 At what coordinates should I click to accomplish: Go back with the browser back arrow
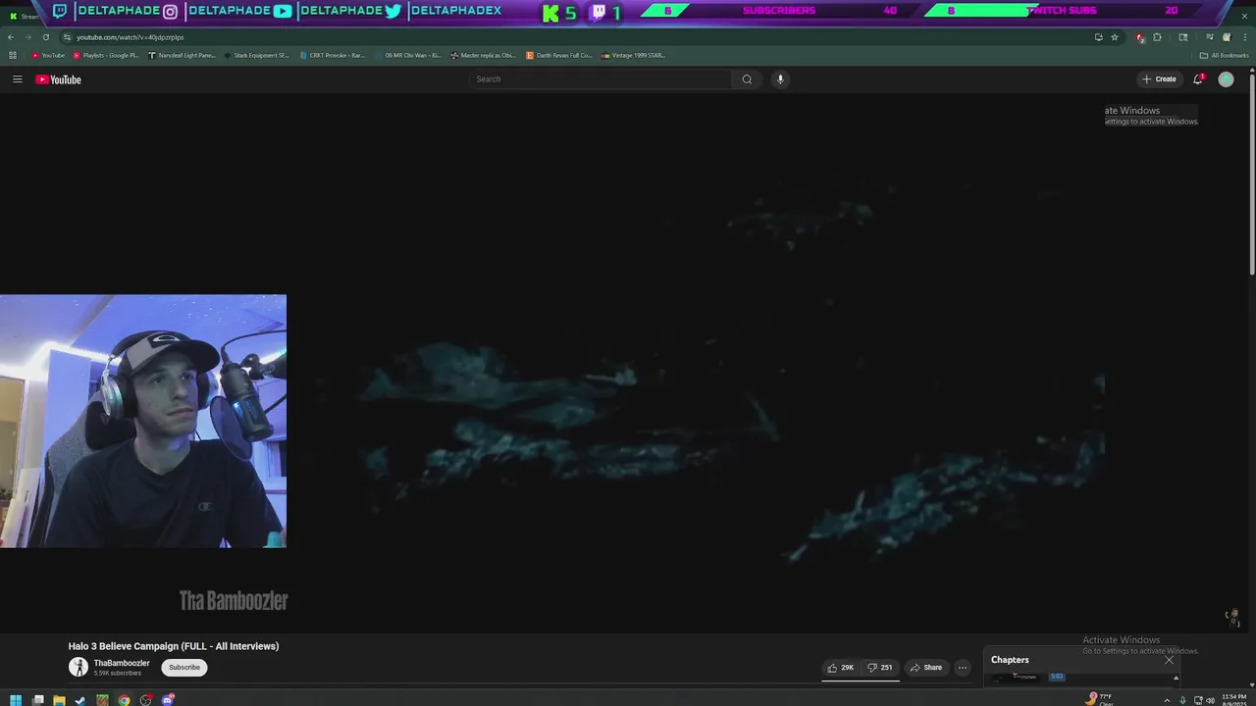coord(11,37)
